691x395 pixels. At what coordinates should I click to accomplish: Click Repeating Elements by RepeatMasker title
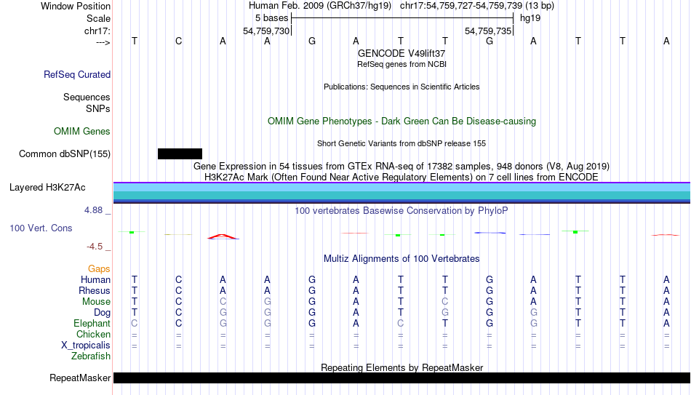pyautogui.click(x=402, y=367)
